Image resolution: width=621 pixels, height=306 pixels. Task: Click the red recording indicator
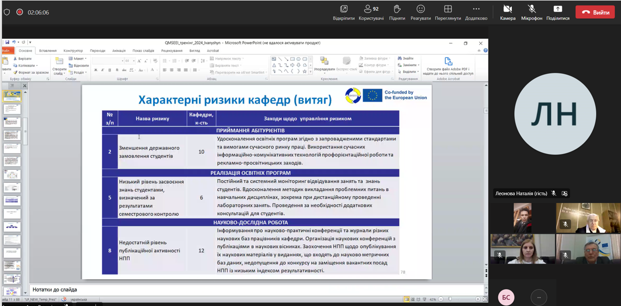pyautogui.click(x=20, y=12)
